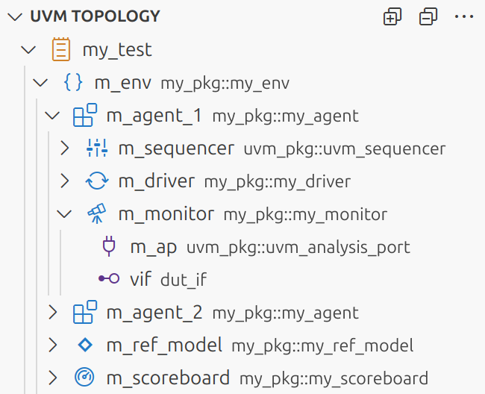Expand the m_scoreboard node chevron
This screenshot has height=394, width=485.
tap(53, 378)
